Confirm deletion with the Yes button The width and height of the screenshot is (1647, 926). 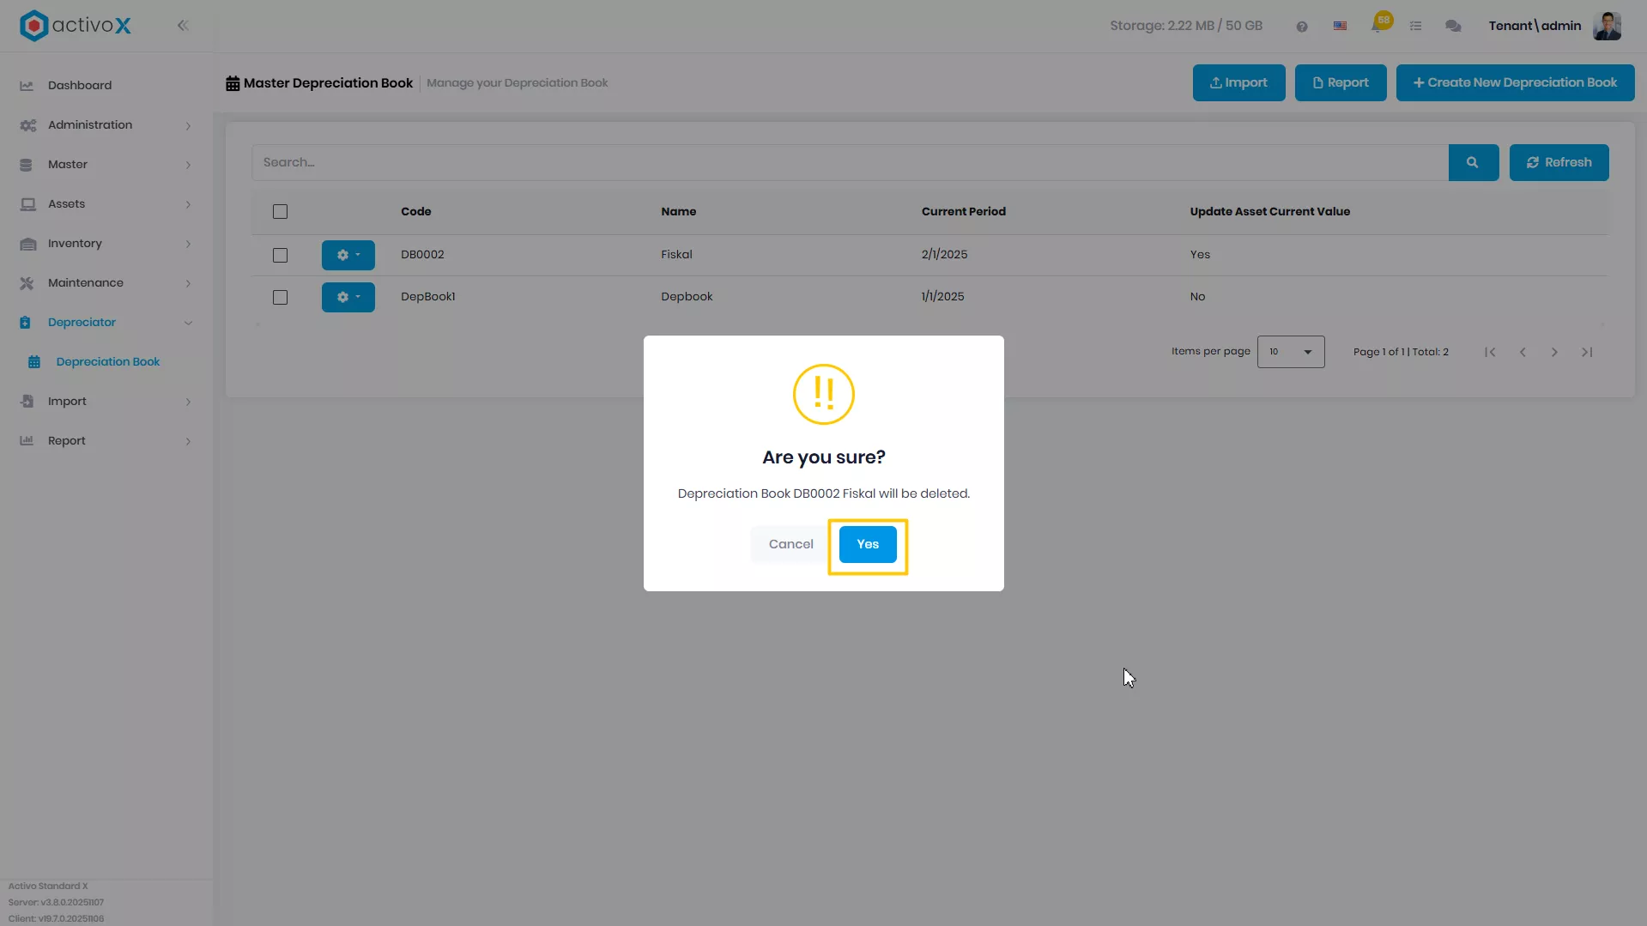868,544
